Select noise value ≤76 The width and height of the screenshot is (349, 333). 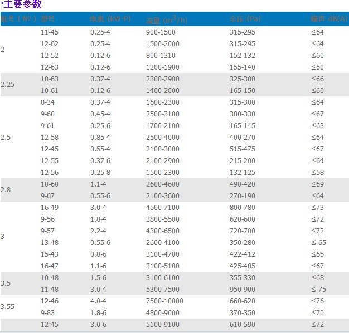click(x=317, y=301)
